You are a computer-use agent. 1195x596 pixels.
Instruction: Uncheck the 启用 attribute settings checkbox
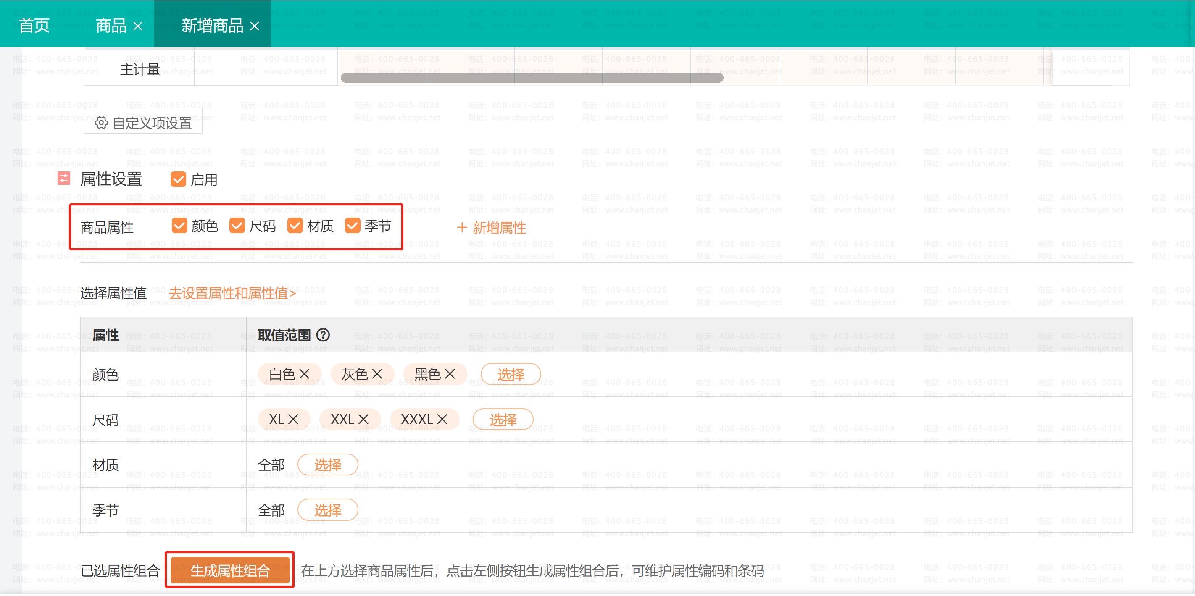pos(178,179)
